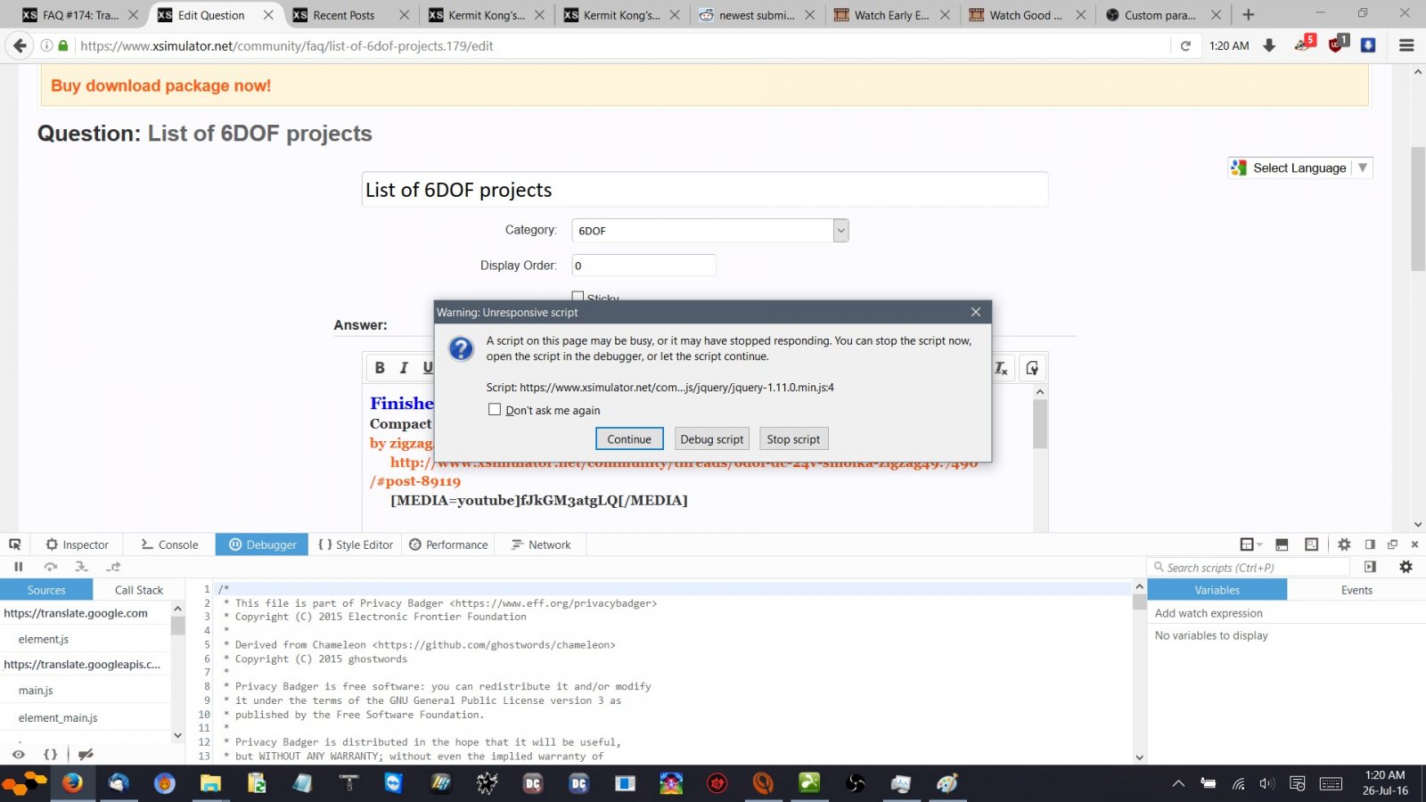Select element.js in the Sources list
The width and height of the screenshot is (1426, 802).
tap(42, 639)
